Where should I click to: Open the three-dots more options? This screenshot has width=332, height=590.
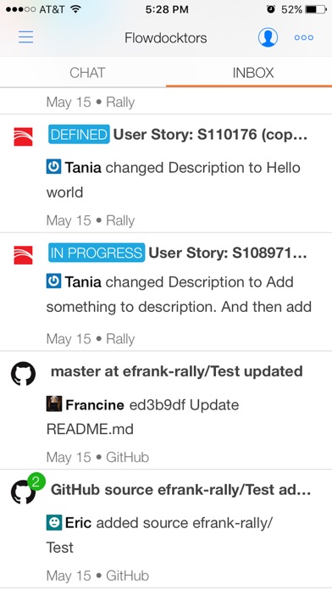tap(304, 37)
